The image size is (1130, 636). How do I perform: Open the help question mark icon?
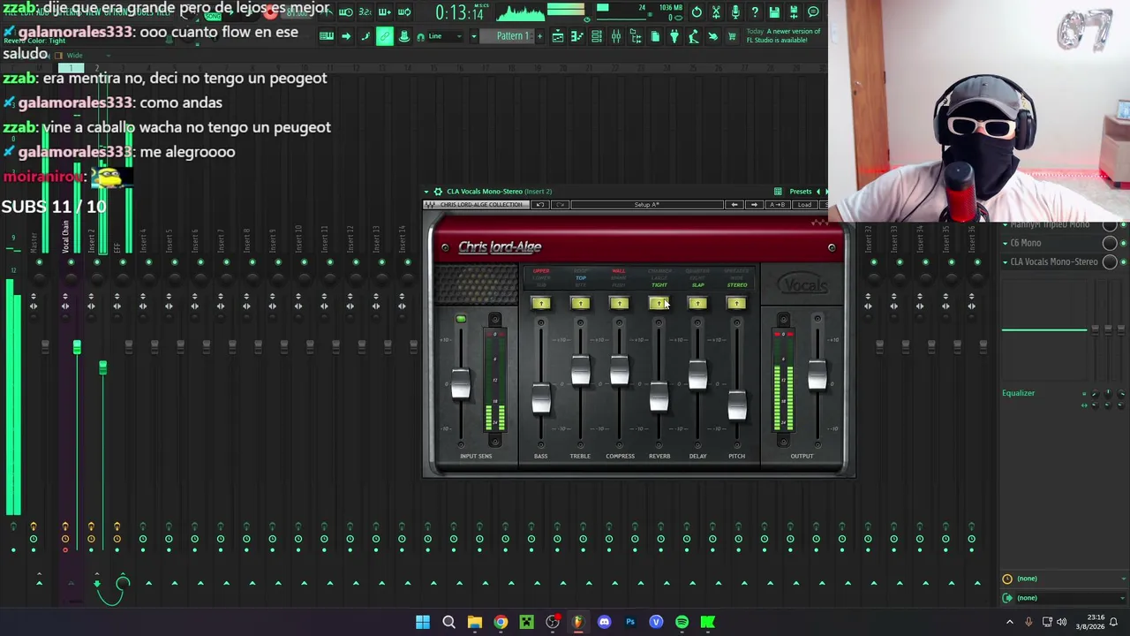[755, 12]
